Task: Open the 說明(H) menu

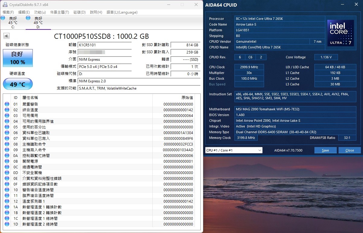Action: (x=96, y=12)
